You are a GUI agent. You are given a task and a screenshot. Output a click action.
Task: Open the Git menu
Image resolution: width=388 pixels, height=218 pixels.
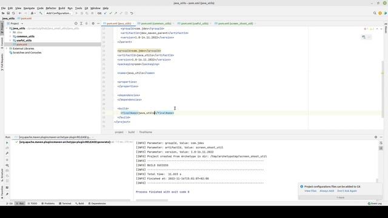[x=86, y=8]
